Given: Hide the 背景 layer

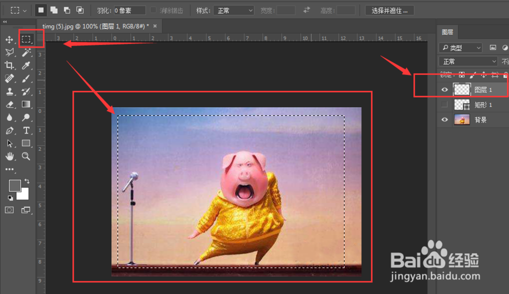Looking at the screenshot, I should pos(445,120).
